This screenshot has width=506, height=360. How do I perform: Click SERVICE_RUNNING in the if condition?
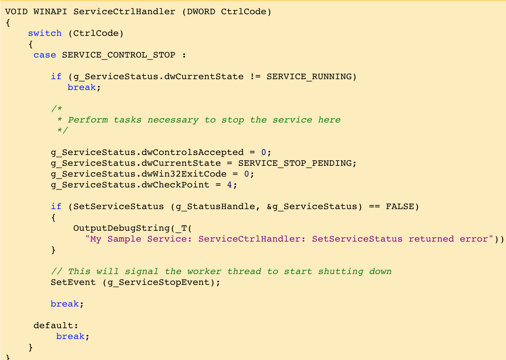pos(309,76)
